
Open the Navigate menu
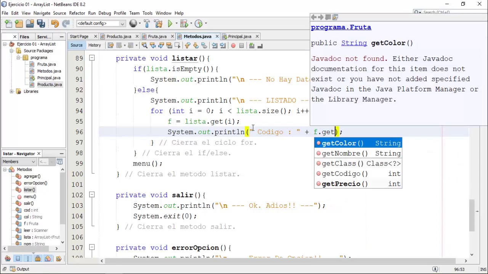(x=42, y=13)
